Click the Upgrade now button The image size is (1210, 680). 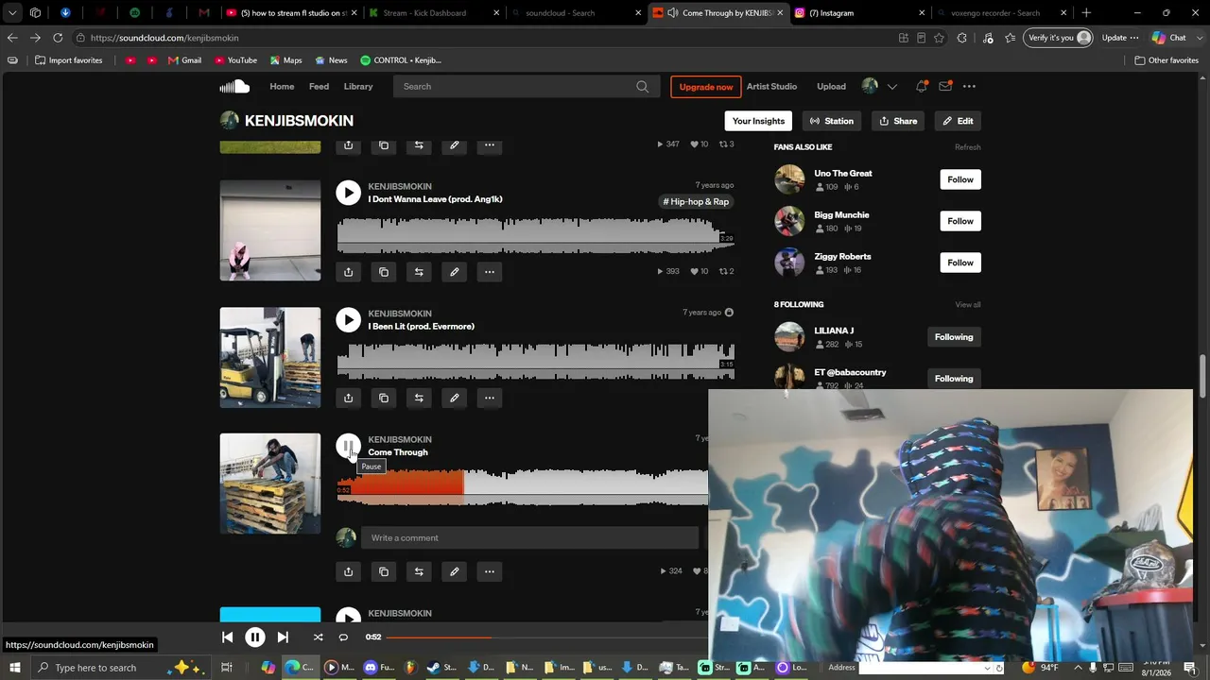pos(706,87)
